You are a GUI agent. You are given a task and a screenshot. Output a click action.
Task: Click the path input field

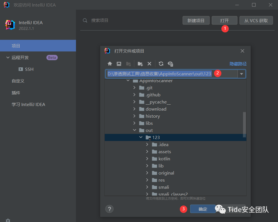tap(172, 74)
